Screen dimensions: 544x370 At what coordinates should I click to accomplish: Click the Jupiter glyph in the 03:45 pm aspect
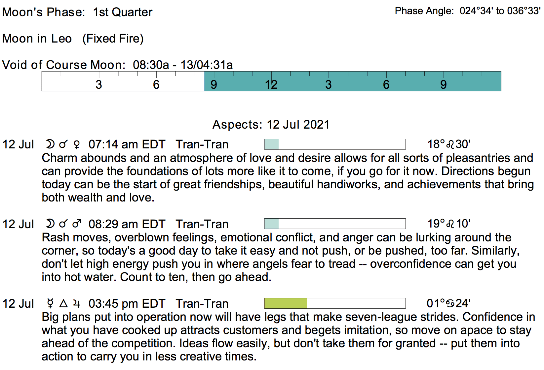(x=77, y=304)
